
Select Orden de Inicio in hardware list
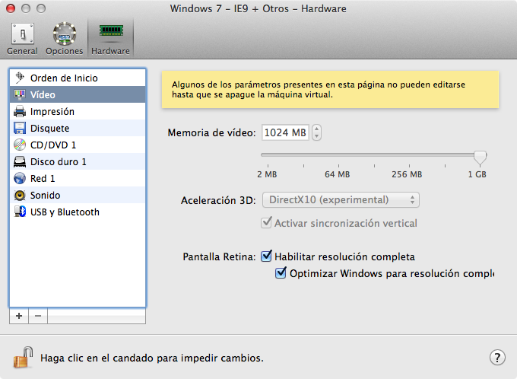click(x=78, y=78)
